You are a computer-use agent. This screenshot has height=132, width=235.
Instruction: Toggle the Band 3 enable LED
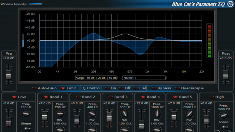(x=111, y=97)
